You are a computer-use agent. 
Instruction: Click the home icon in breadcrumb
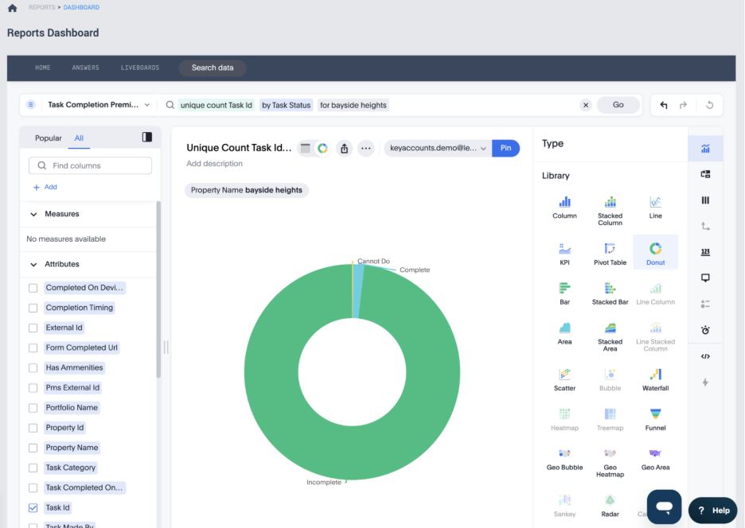click(12, 8)
